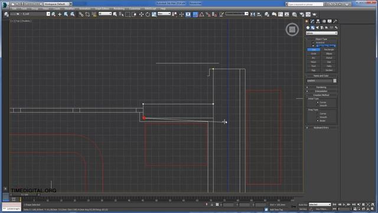Toggle Window/Crossing selection icon
378x213 pixels.
(x=134, y=14)
